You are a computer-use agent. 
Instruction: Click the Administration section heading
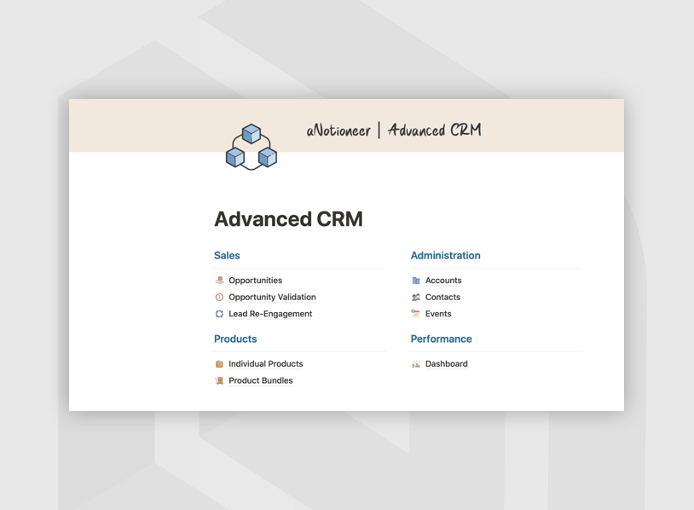coord(445,256)
